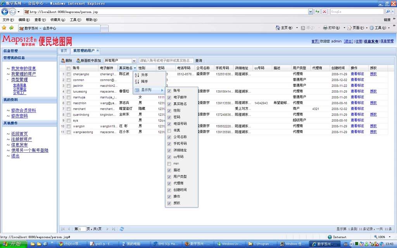Click the 我发布的信息 sidebar link
The height and width of the screenshot is (248, 397).
[x=24, y=68]
